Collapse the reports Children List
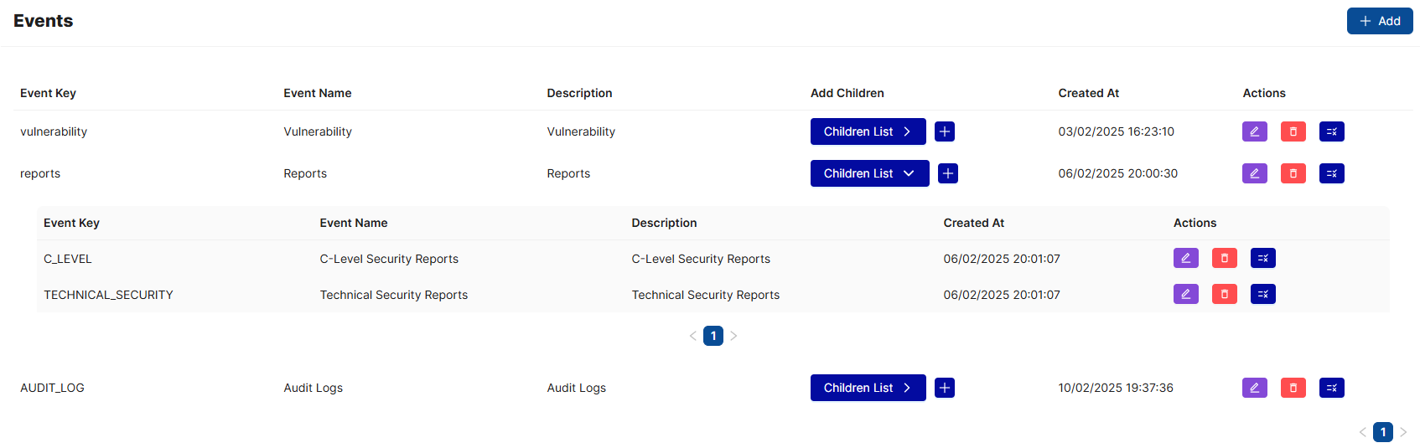 (869, 173)
